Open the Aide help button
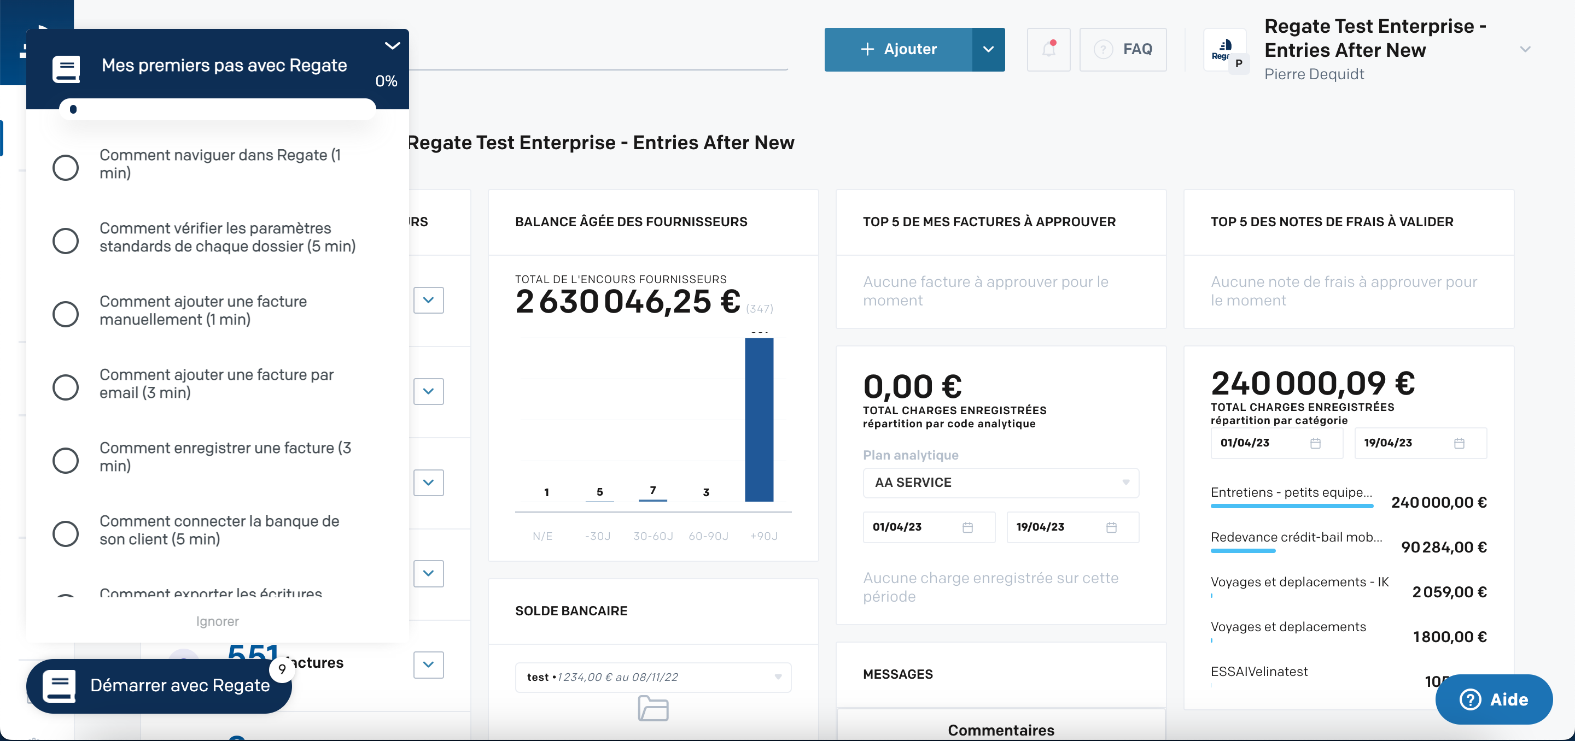1575x741 pixels. 1494,699
